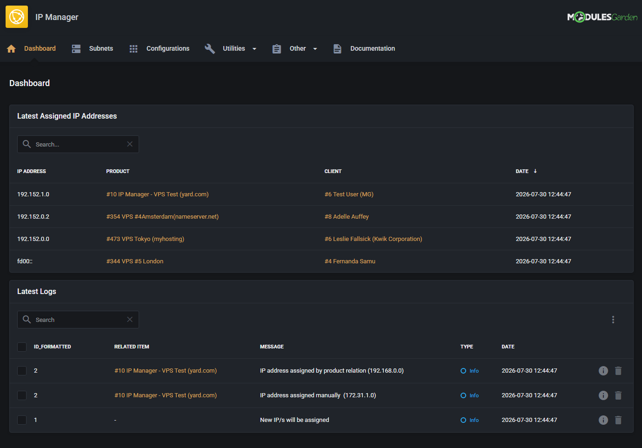Click the Dashboard home icon
The width and height of the screenshot is (642, 448).
12,49
